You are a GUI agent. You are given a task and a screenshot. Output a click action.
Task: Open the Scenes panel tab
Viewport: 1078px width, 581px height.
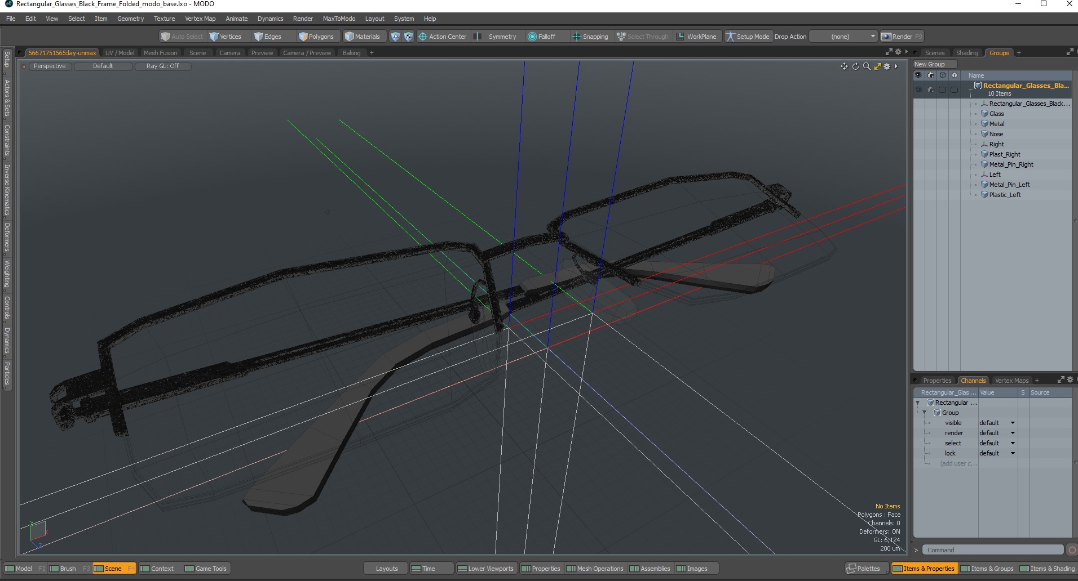935,53
